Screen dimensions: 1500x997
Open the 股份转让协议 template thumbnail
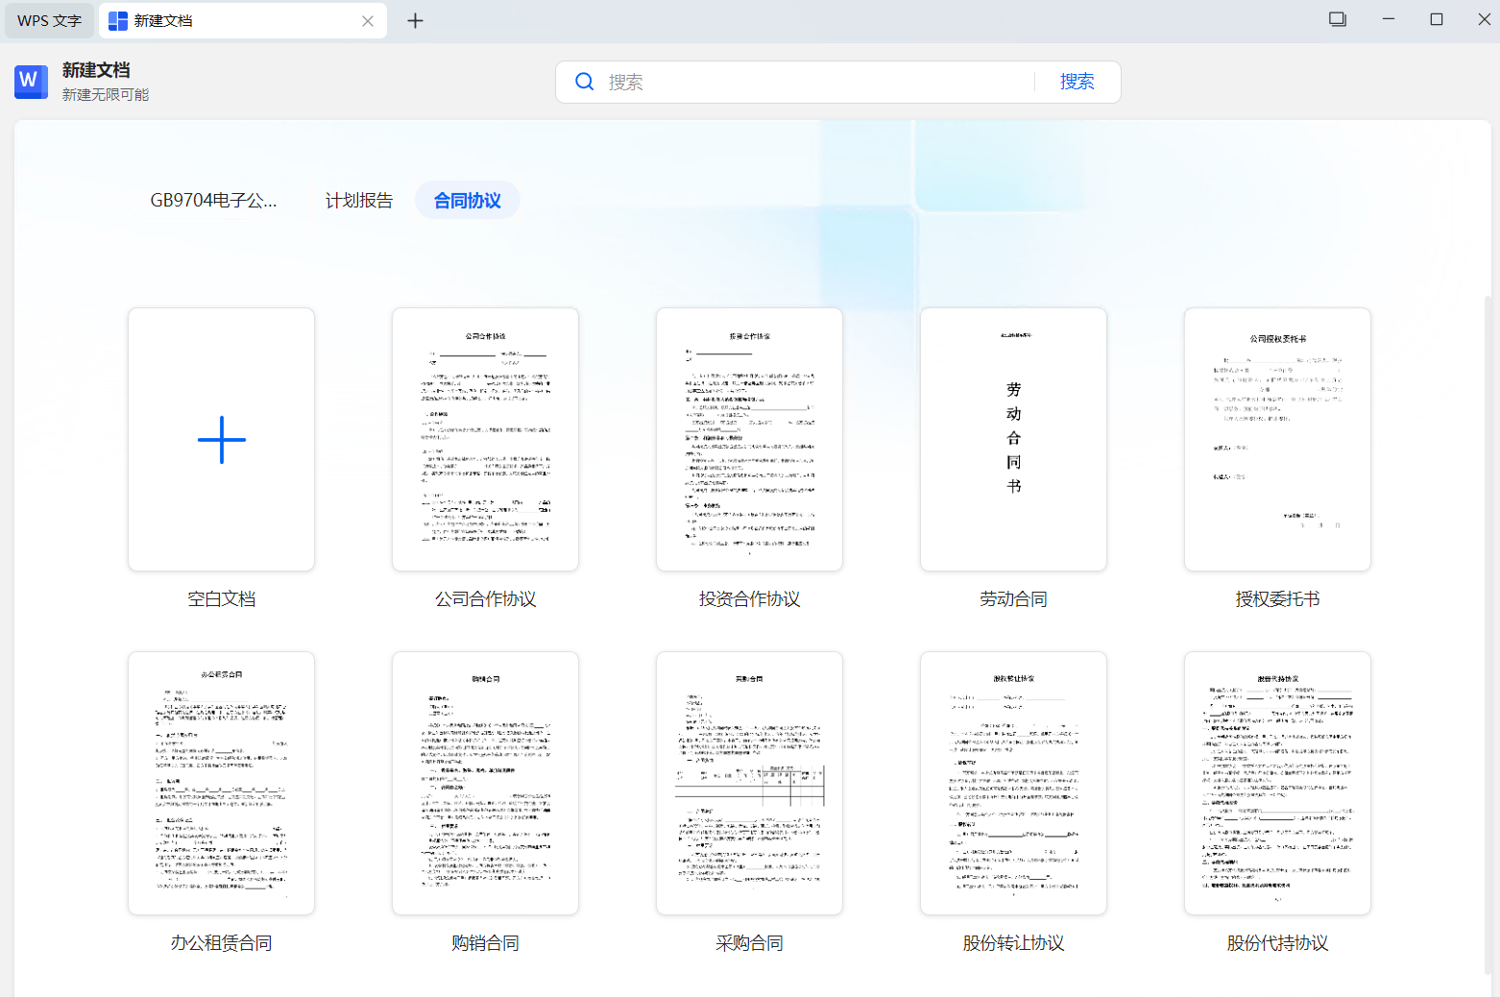[x=1014, y=784]
